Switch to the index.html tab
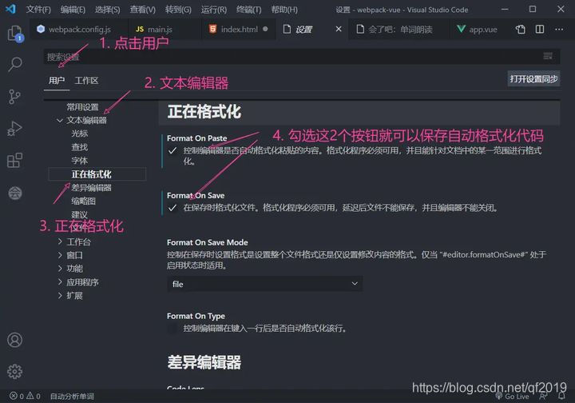This screenshot has height=403, width=575. coord(238,29)
